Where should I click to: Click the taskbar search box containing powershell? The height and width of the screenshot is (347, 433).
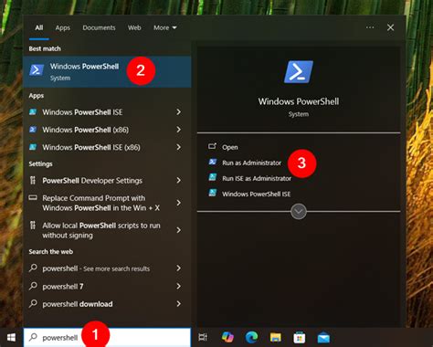tap(107, 337)
